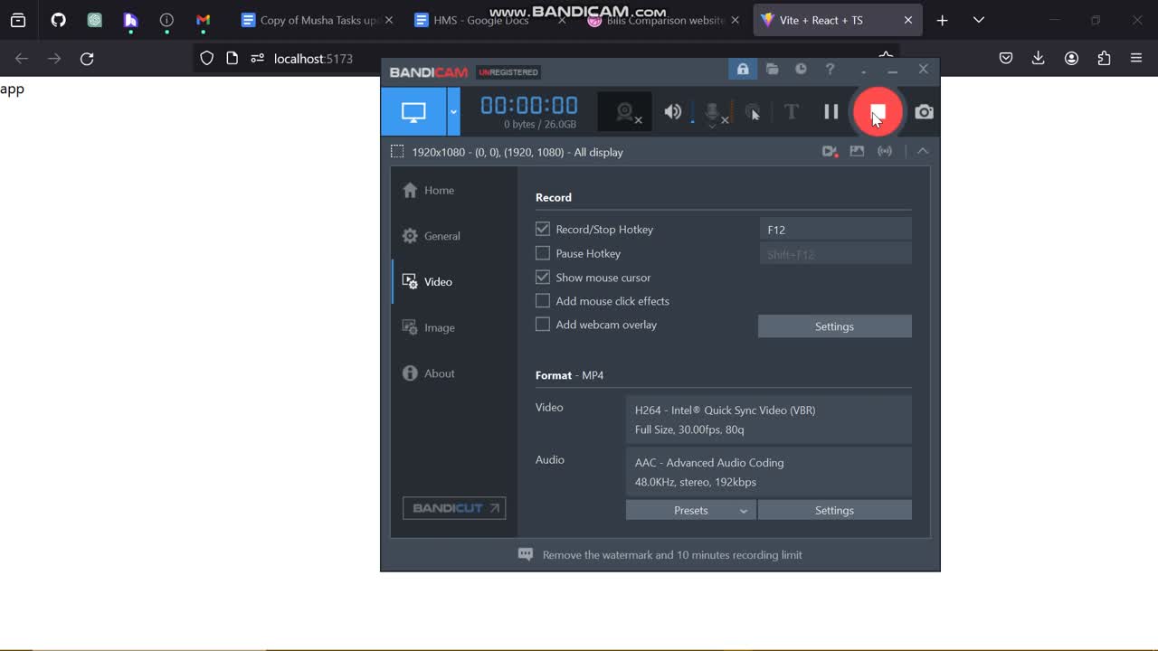Image resolution: width=1158 pixels, height=651 pixels.
Task: Uncheck Show mouse cursor option
Action: [x=543, y=278]
